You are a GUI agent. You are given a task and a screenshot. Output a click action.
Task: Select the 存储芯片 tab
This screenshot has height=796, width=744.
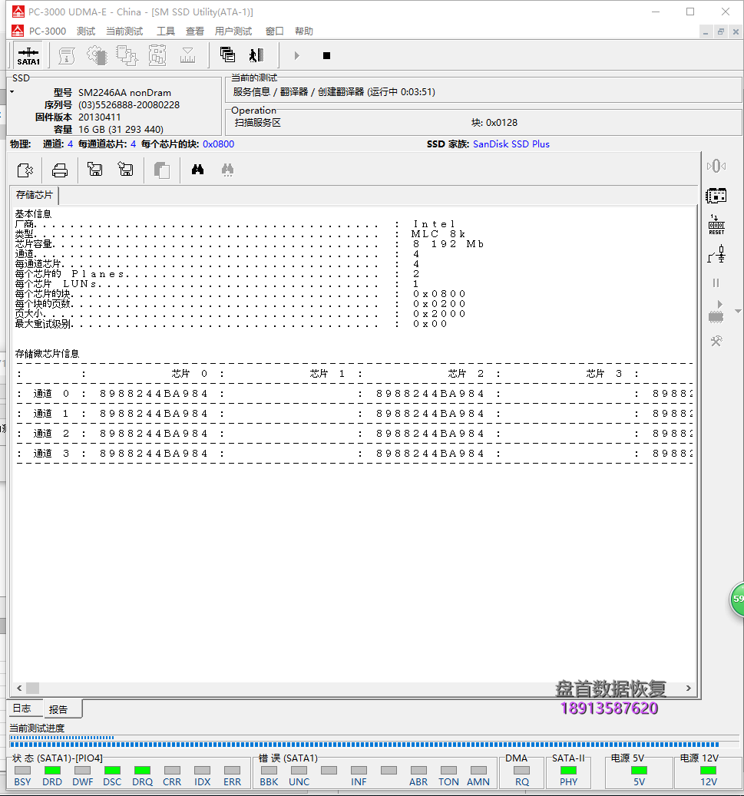(35, 195)
